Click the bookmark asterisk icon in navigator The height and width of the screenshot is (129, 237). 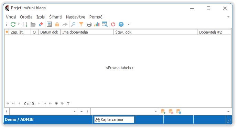click(x=56, y=103)
